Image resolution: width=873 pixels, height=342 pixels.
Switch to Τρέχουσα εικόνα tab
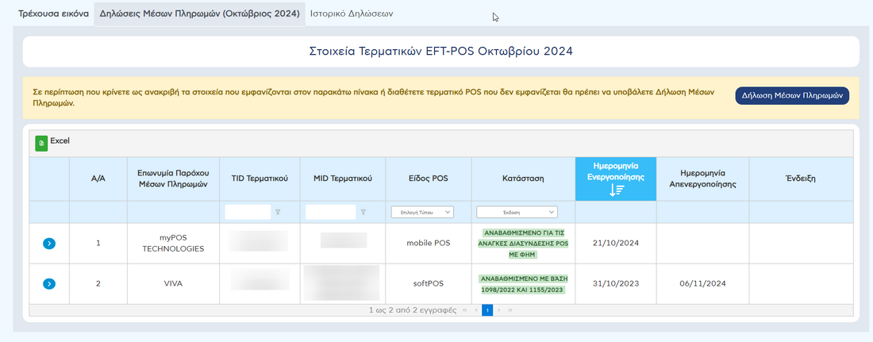point(48,13)
